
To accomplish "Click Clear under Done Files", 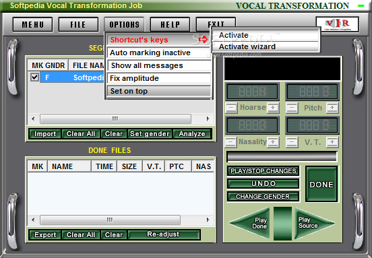I will click(x=114, y=235).
